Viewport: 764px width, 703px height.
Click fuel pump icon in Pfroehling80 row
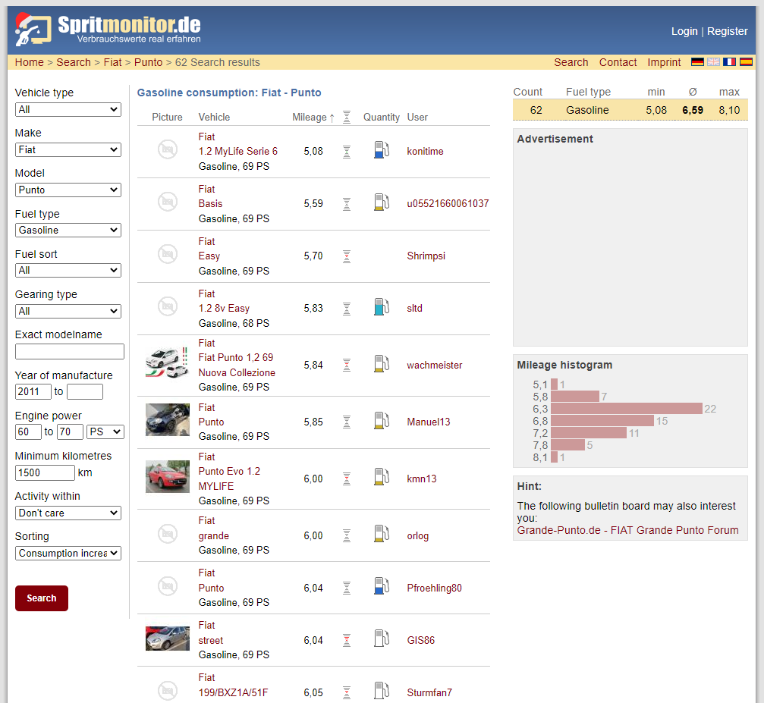(382, 586)
